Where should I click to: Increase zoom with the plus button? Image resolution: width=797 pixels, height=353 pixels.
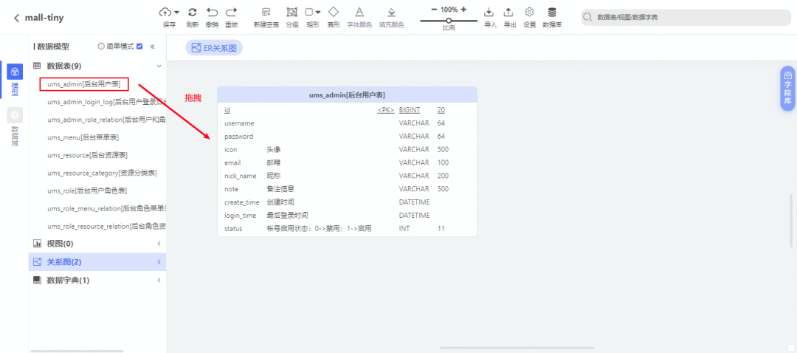463,9
